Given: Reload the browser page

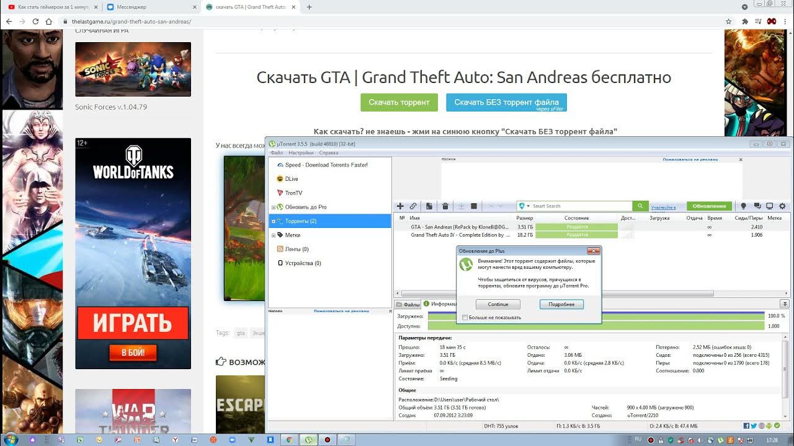Looking at the screenshot, I should [x=35, y=21].
